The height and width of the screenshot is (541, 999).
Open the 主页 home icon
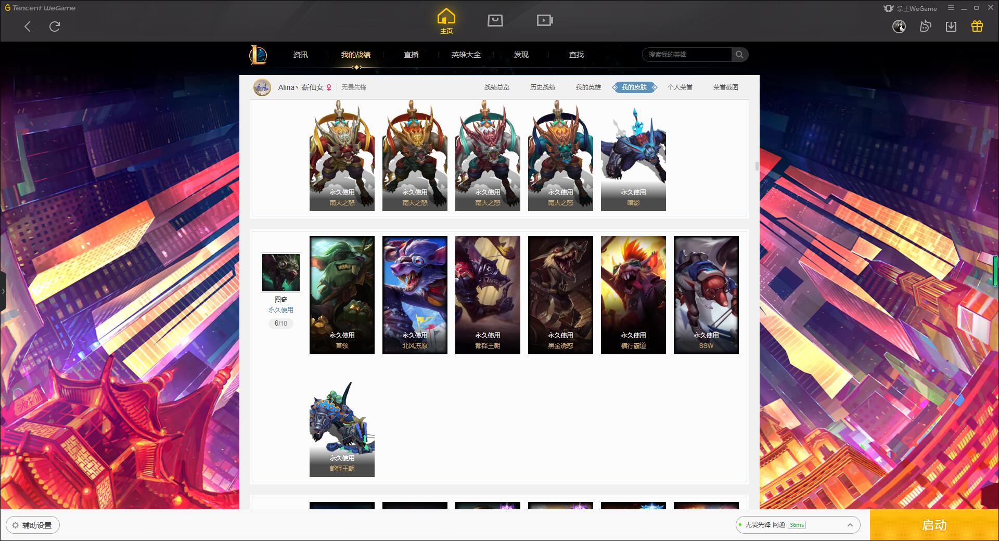[446, 21]
